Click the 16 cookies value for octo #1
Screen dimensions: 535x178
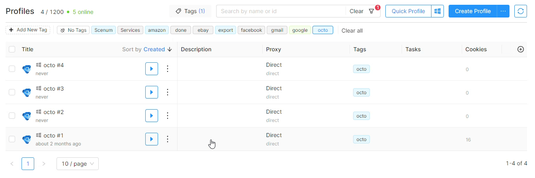pyautogui.click(x=468, y=140)
